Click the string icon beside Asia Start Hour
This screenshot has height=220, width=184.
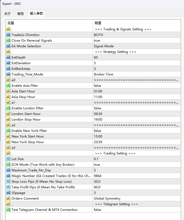[8, 91]
